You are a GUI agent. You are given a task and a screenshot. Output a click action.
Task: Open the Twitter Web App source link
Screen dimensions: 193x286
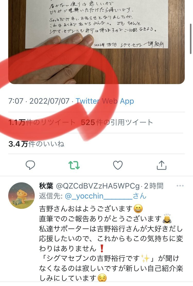(105, 101)
